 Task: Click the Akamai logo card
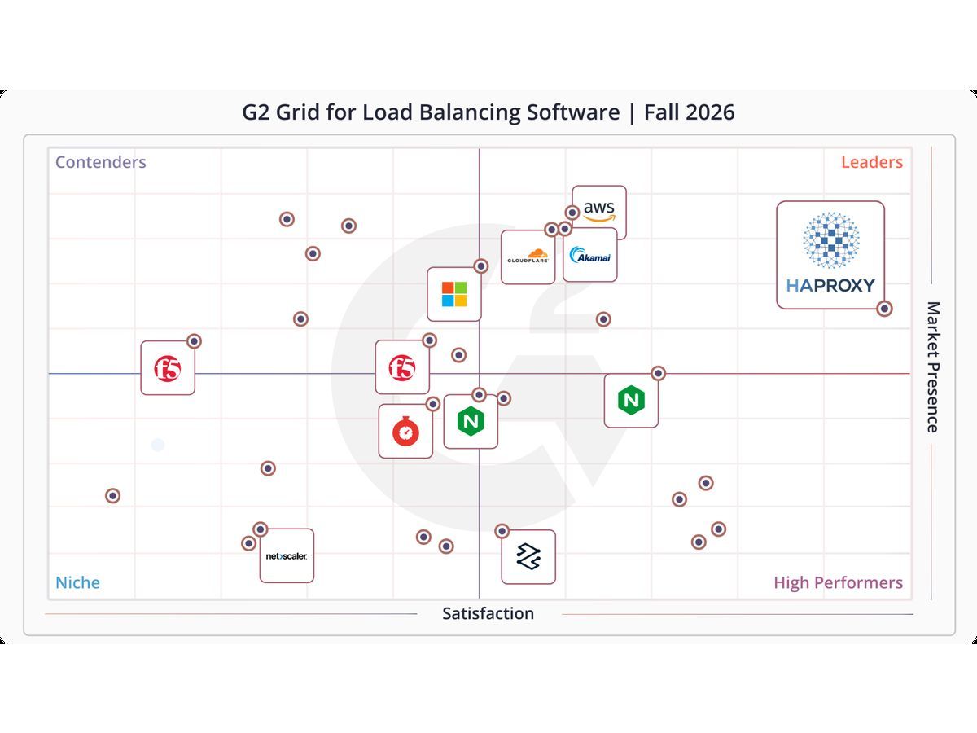[590, 255]
